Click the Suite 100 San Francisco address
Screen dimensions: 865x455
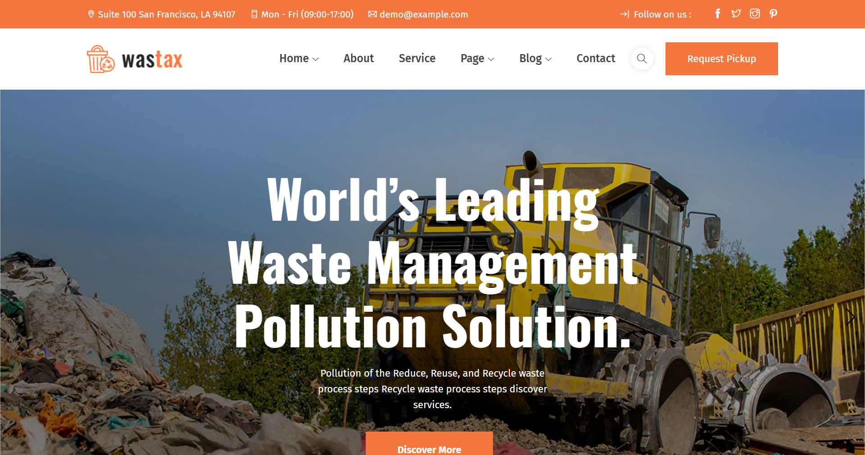pyautogui.click(x=167, y=14)
